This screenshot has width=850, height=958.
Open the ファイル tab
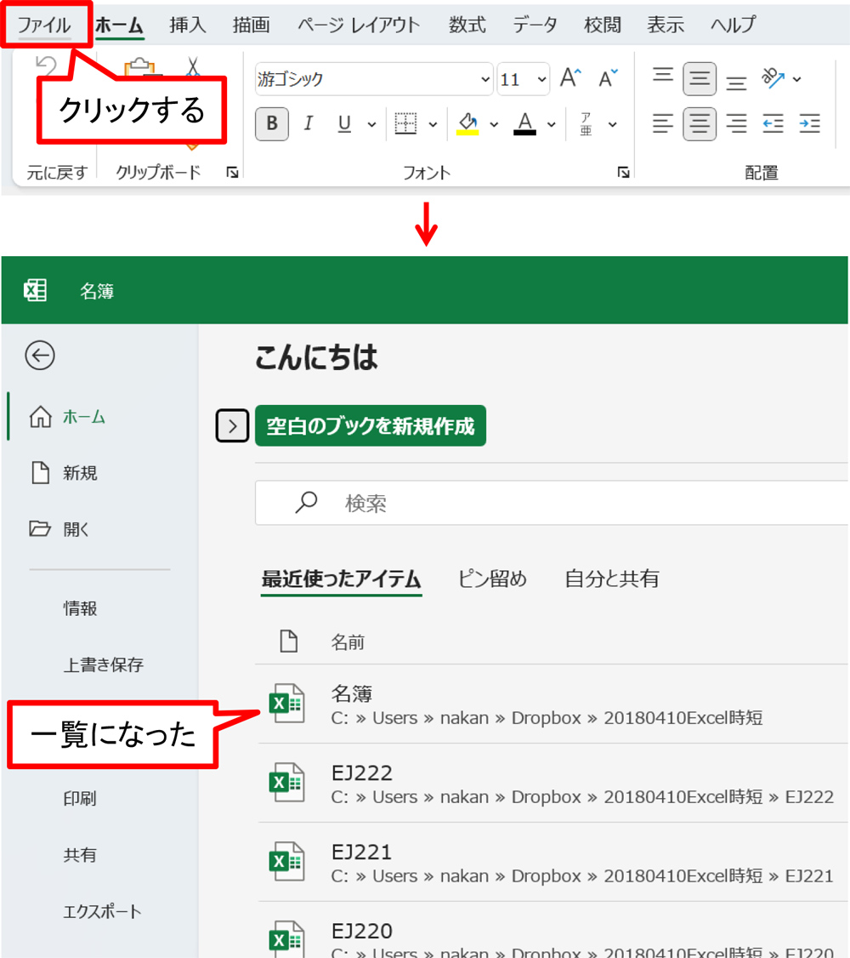pyautogui.click(x=44, y=25)
